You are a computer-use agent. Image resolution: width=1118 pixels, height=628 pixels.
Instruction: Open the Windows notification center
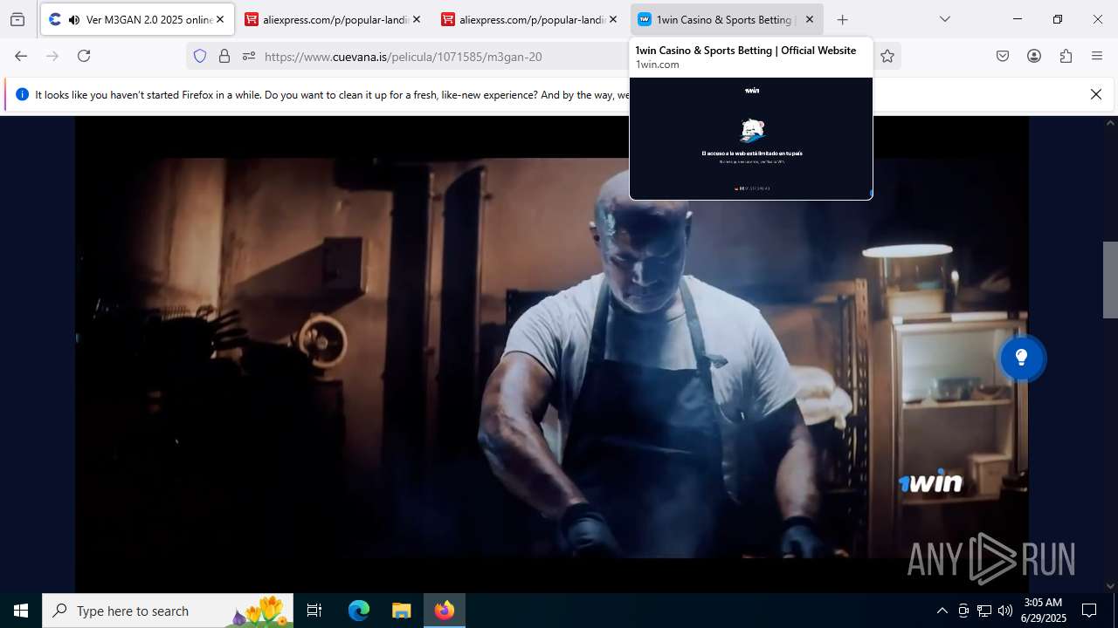tap(1089, 611)
